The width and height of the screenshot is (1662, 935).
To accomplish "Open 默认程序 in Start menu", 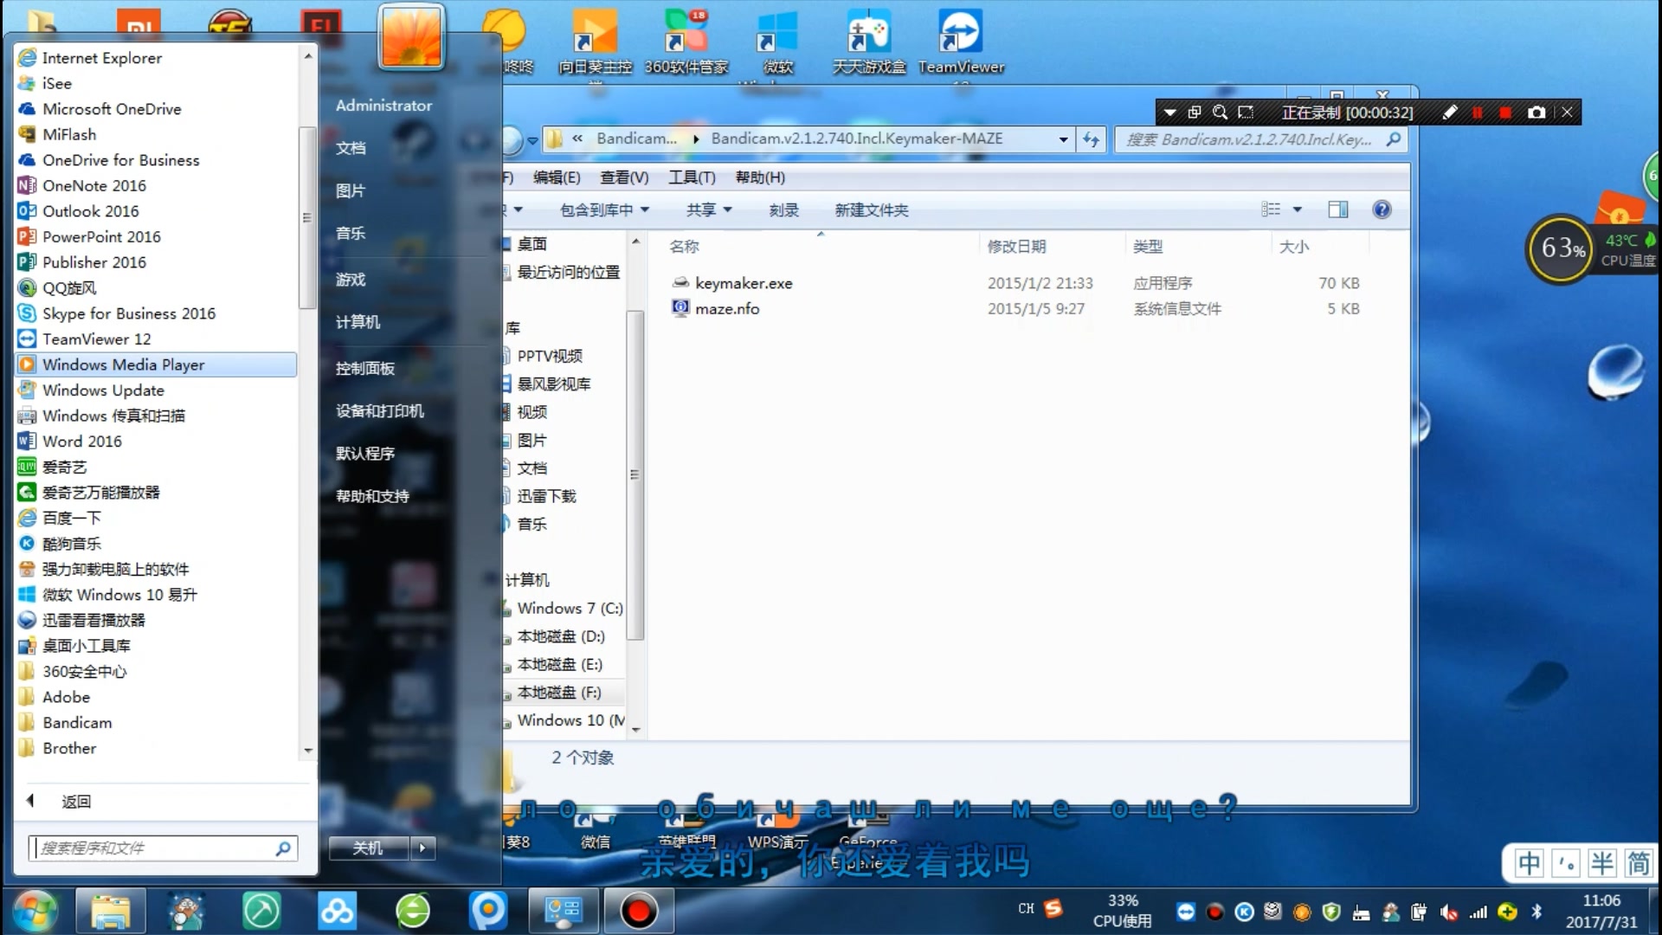I will tap(365, 454).
